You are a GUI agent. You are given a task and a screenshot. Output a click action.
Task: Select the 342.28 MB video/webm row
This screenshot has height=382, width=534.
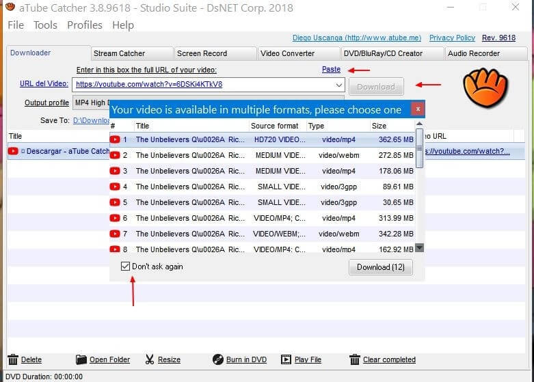point(263,234)
